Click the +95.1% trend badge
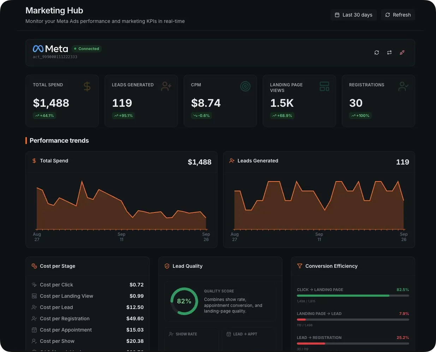Viewport: 436px width, 352px height. coord(123,116)
